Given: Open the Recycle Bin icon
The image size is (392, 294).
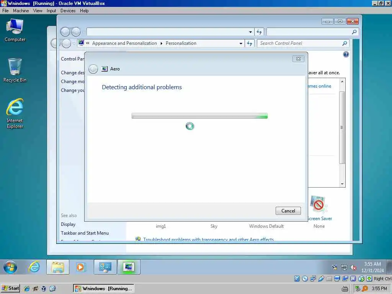Looking at the screenshot, I should (x=15, y=70).
